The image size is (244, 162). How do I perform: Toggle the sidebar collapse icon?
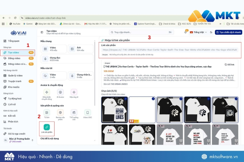click(42, 32)
